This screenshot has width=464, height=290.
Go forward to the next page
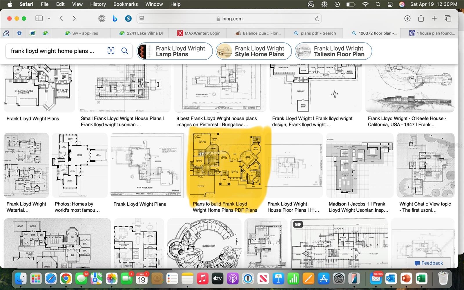coord(74,19)
